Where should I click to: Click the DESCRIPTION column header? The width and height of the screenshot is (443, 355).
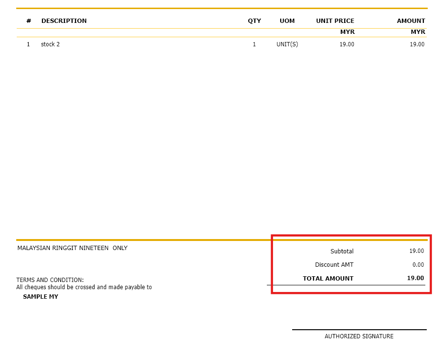click(64, 21)
